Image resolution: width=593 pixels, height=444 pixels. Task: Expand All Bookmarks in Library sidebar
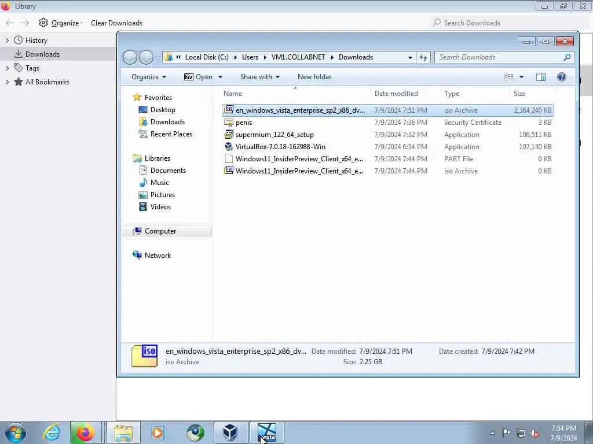pyautogui.click(x=7, y=82)
